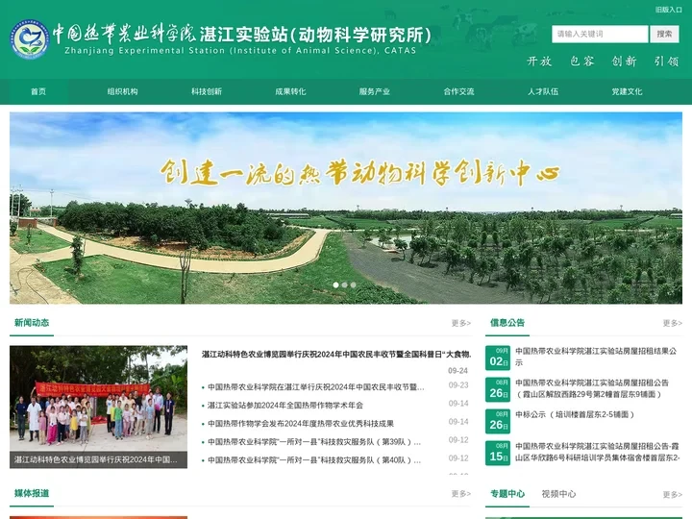Screen dimensions: 692x519
Task: Open notice 中标公示（培训楼首层东2-5铺面）
Action: (x=575, y=414)
